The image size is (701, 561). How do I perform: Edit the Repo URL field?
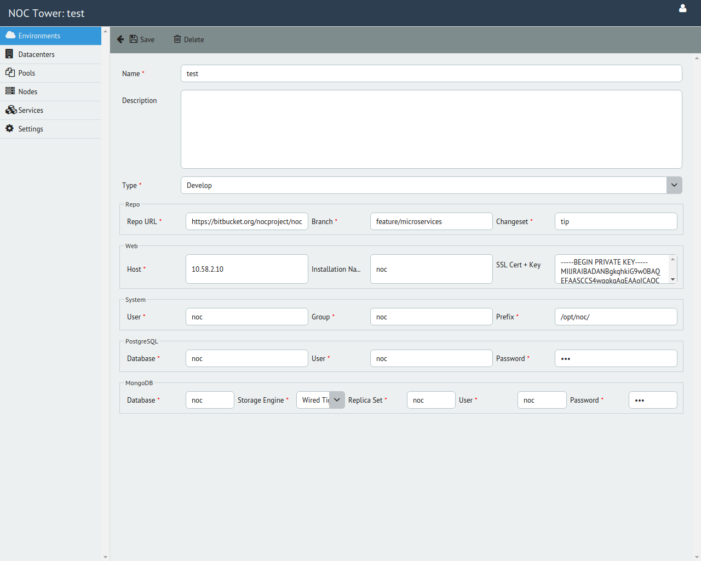(x=247, y=221)
